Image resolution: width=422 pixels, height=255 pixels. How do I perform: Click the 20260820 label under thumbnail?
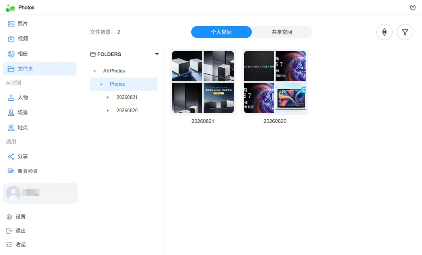275,121
